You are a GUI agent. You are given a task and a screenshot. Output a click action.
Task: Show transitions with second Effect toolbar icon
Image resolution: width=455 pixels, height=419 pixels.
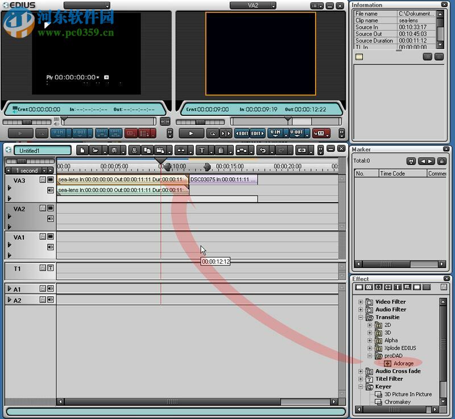click(369, 287)
